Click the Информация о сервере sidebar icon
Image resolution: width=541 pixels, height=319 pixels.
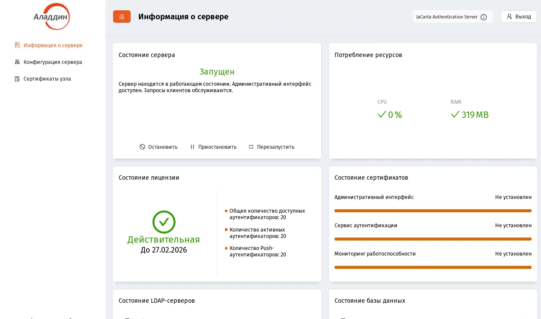17,45
